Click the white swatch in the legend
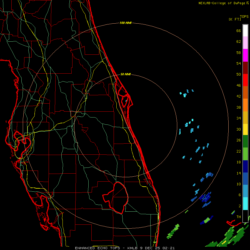This screenshot has width=250, height=250. pos(245,31)
